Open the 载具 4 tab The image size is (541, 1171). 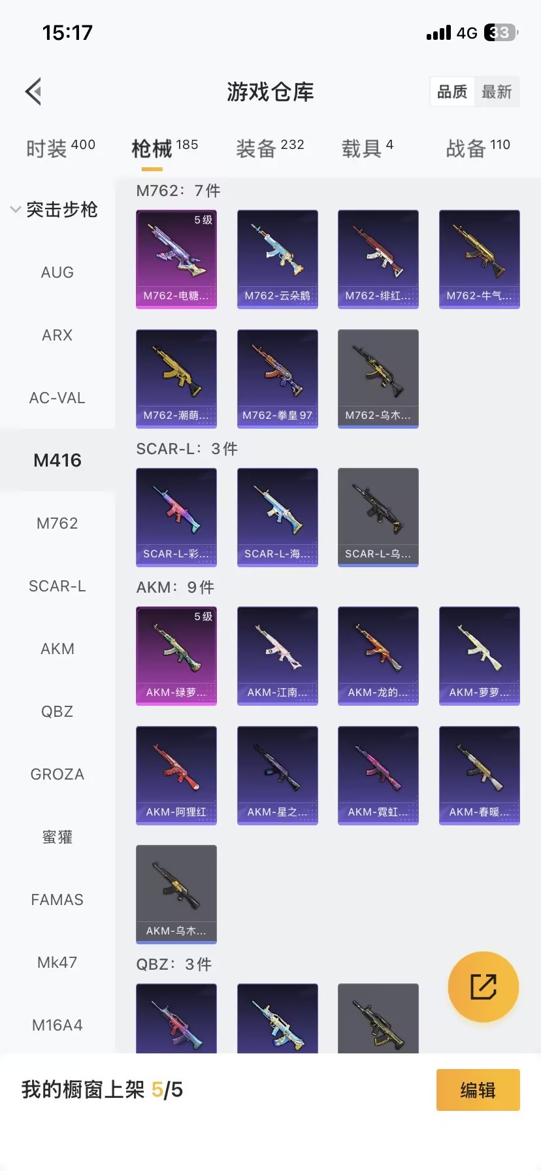tap(367, 148)
